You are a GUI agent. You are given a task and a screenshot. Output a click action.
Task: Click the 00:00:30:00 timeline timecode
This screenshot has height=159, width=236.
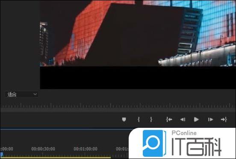point(43,149)
